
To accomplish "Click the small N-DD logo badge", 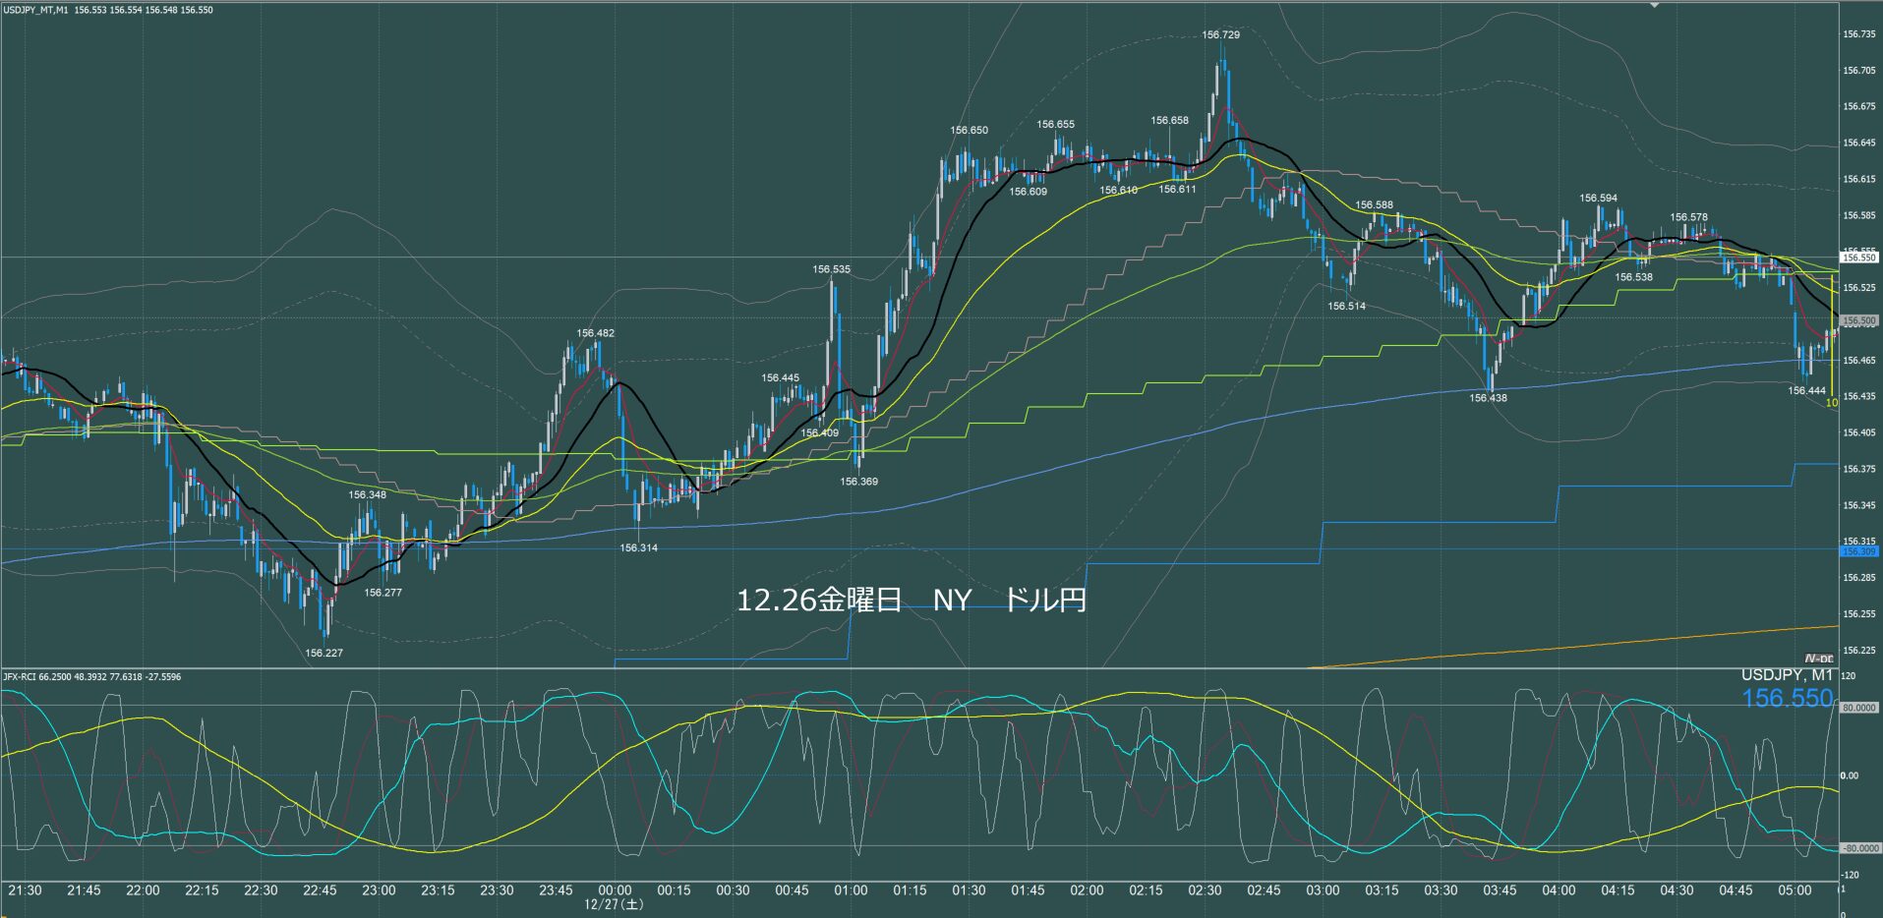I will (1818, 659).
